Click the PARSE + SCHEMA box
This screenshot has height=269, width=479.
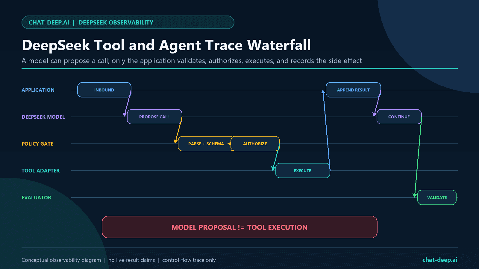coord(206,144)
